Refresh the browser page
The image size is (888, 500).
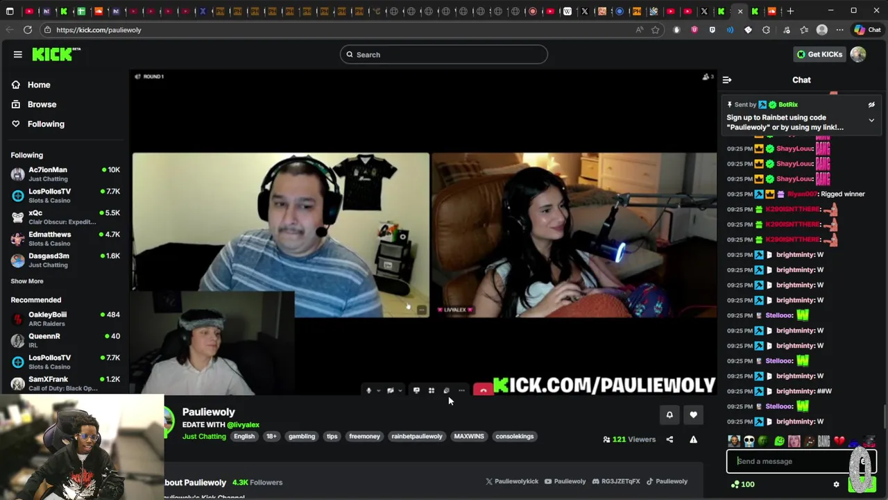click(x=28, y=30)
